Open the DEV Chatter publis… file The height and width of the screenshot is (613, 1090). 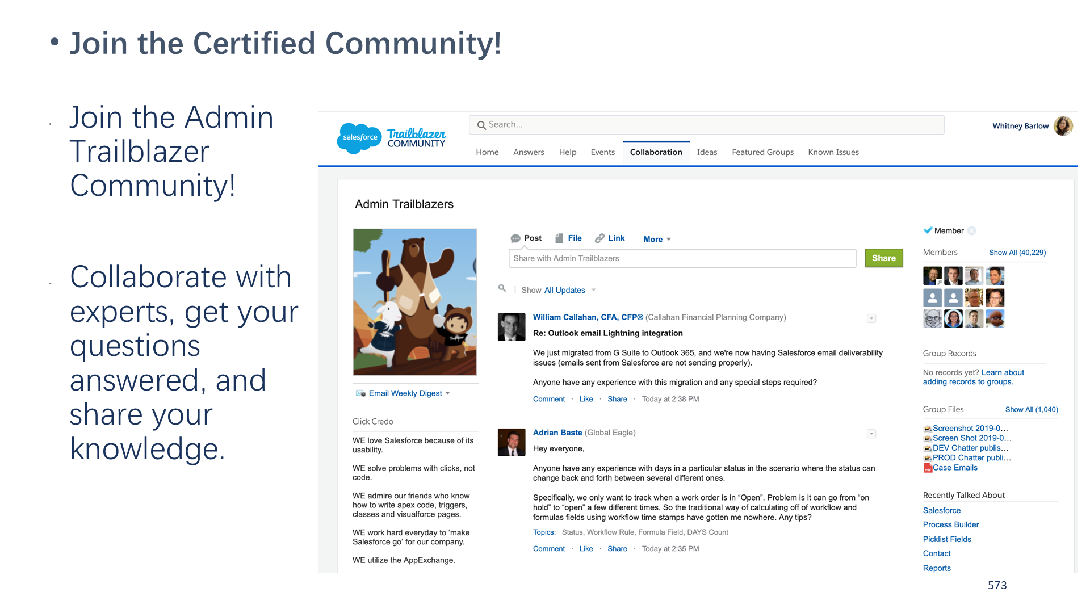(971, 448)
